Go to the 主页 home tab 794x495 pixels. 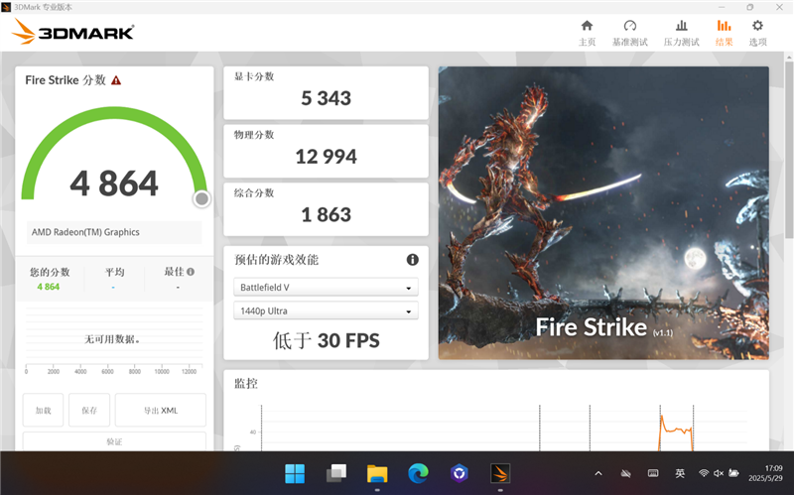587,33
